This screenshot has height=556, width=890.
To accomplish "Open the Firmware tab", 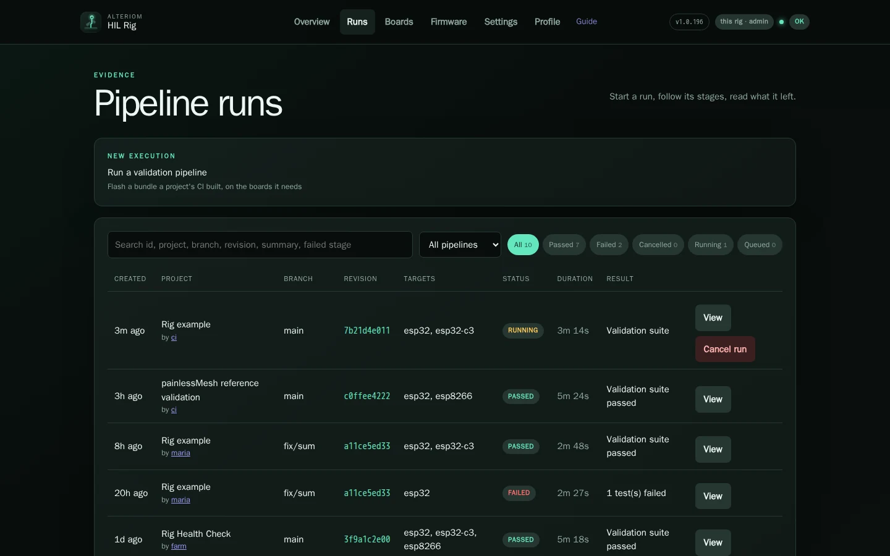I will (x=449, y=22).
